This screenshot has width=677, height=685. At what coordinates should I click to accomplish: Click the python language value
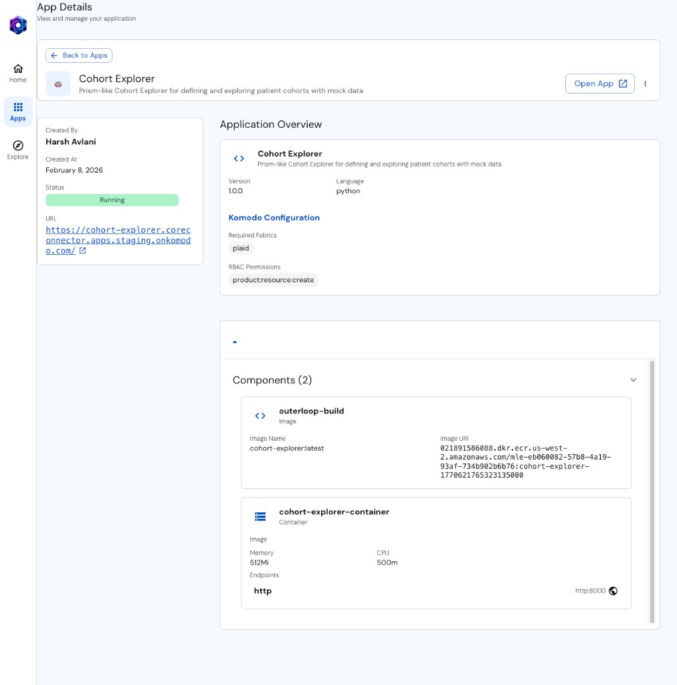coord(348,191)
